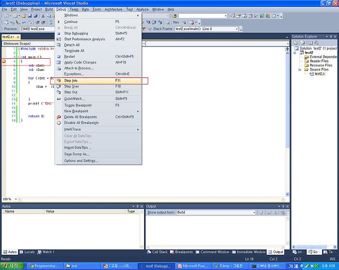The image size is (339, 270).
Task: Open the Tools menu
Action: point(97,9)
